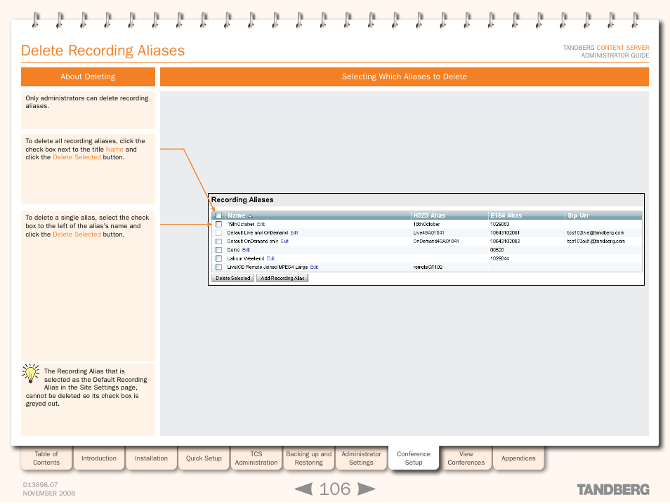Open Edit for Default OnDemand only
This screenshot has height=504, width=670.
click(x=284, y=241)
